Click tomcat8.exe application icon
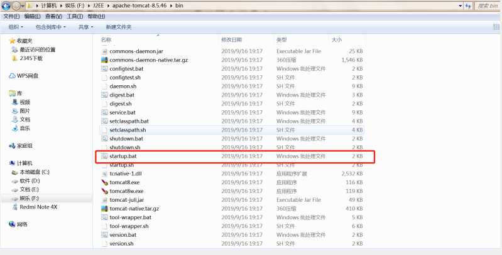The width and height of the screenshot is (502, 255). [104, 182]
